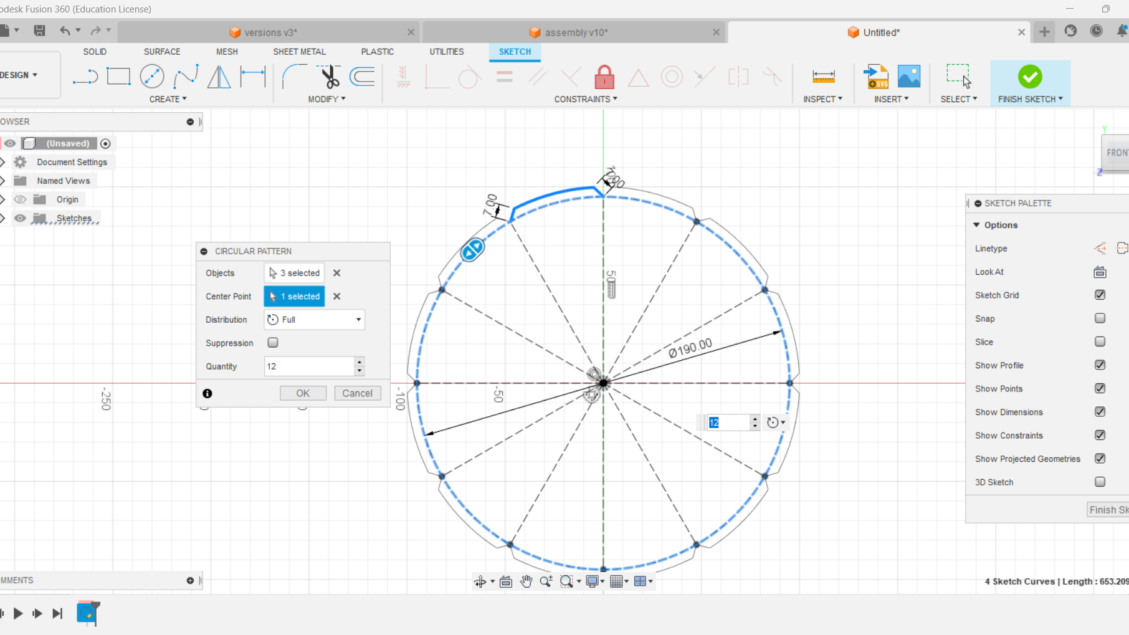The image size is (1129, 635).
Task: Click the Pan hand icon in the navigation bar
Action: tap(526, 581)
